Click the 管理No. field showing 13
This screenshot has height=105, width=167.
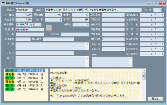coord(81,15)
